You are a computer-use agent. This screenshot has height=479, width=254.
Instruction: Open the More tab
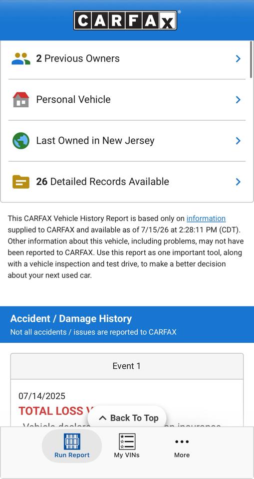pos(182,446)
